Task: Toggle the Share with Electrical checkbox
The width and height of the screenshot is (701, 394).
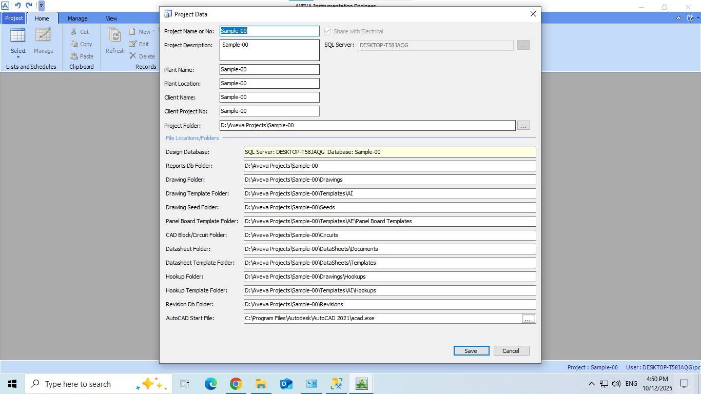Action: (x=327, y=31)
